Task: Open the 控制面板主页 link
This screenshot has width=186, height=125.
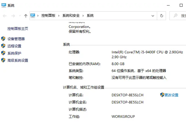Action: click(18, 29)
